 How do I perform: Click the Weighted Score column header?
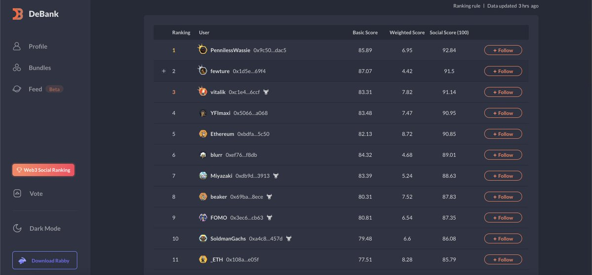[407, 33]
